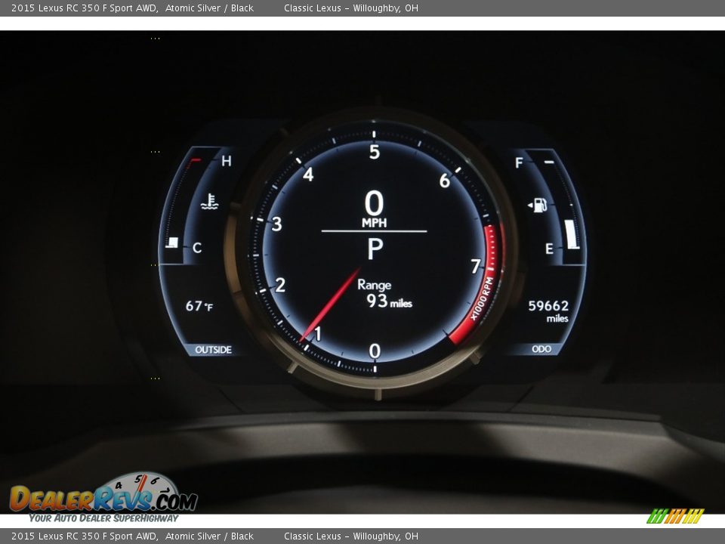This screenshot has height=544, width=725.
Task: Click the fuel pump icon
Action: pos(538,205)
